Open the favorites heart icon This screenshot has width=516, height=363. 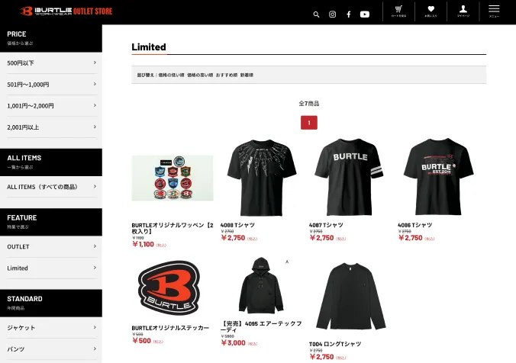[431, 11]
